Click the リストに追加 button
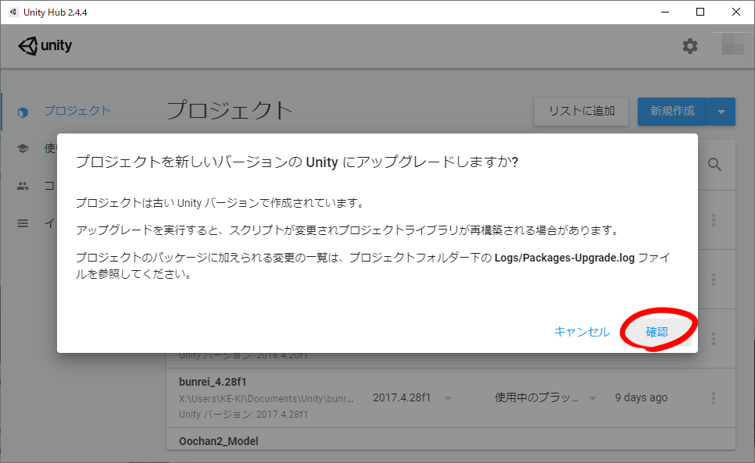 click(581, 111)
